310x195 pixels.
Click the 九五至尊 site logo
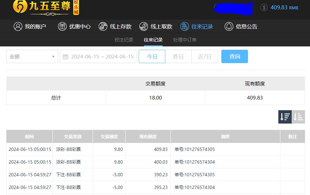tap(46, 7)
